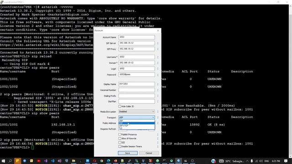Open Edge from the taskbar
292x164 pixels.
coord(109,161)
